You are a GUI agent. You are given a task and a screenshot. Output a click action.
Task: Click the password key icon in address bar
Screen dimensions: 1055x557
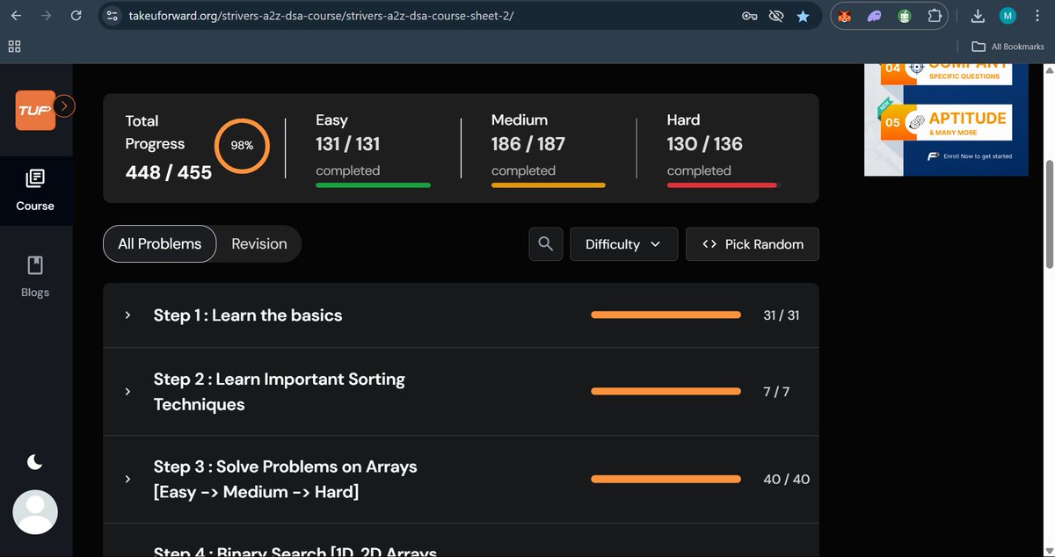pos(751,16)
